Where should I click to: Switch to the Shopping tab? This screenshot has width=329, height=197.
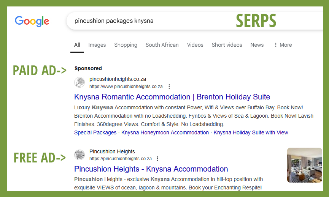coord(126,45)
